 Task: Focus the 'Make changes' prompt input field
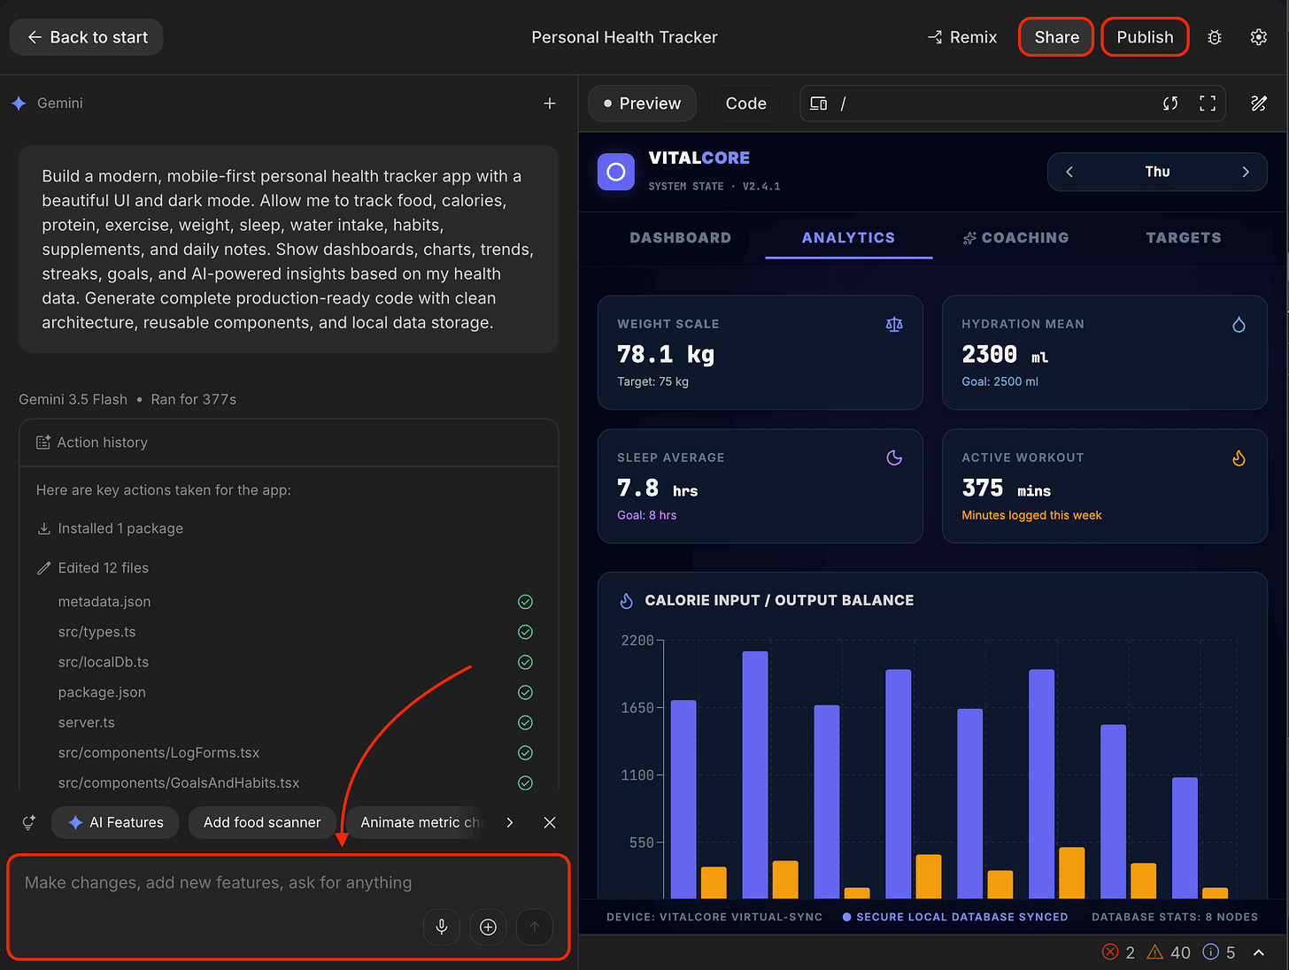289,906
